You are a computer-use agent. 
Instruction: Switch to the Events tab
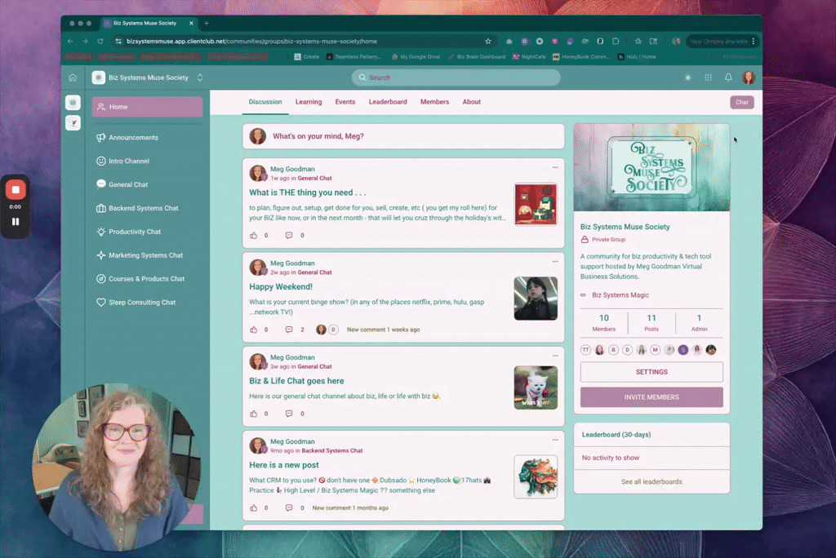coord(345,102)
